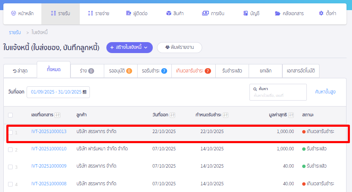Click the พิมพ์รายงาน print button
The height and width of the screenshot is (192, 352).
click(x=179, y=48)
